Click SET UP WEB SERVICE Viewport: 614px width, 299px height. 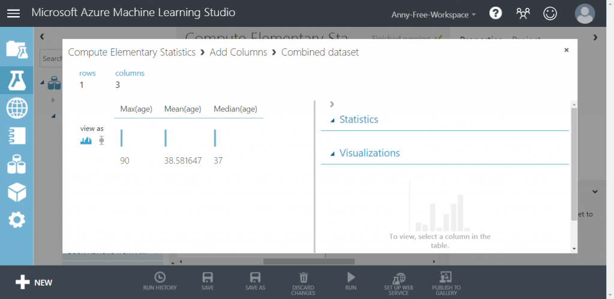pyautogui.click(x=399, y=284)
